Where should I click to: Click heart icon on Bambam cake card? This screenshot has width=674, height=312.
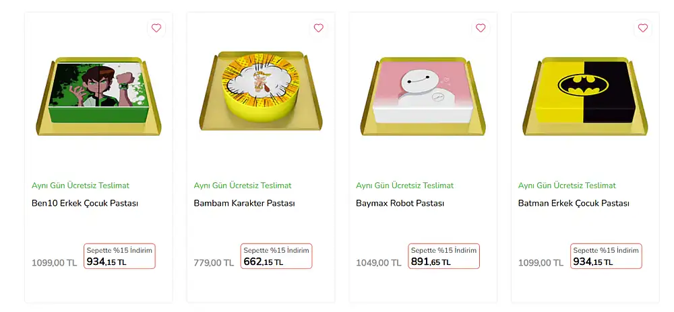(x=318, y=28)
